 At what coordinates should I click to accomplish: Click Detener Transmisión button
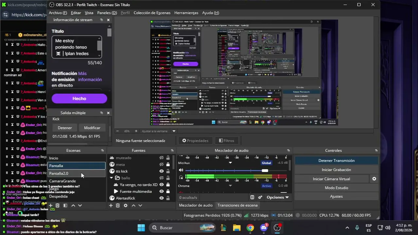[336, 161]
